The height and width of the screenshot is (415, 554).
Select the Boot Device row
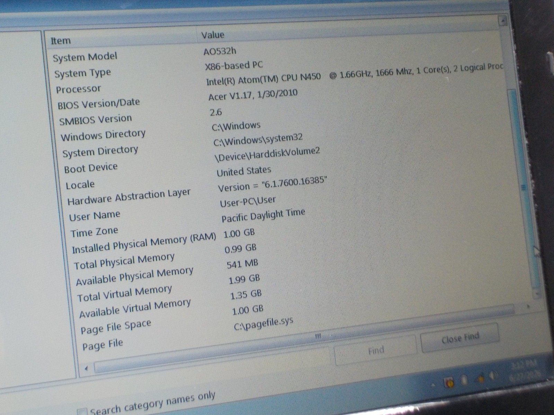[91, 168]
